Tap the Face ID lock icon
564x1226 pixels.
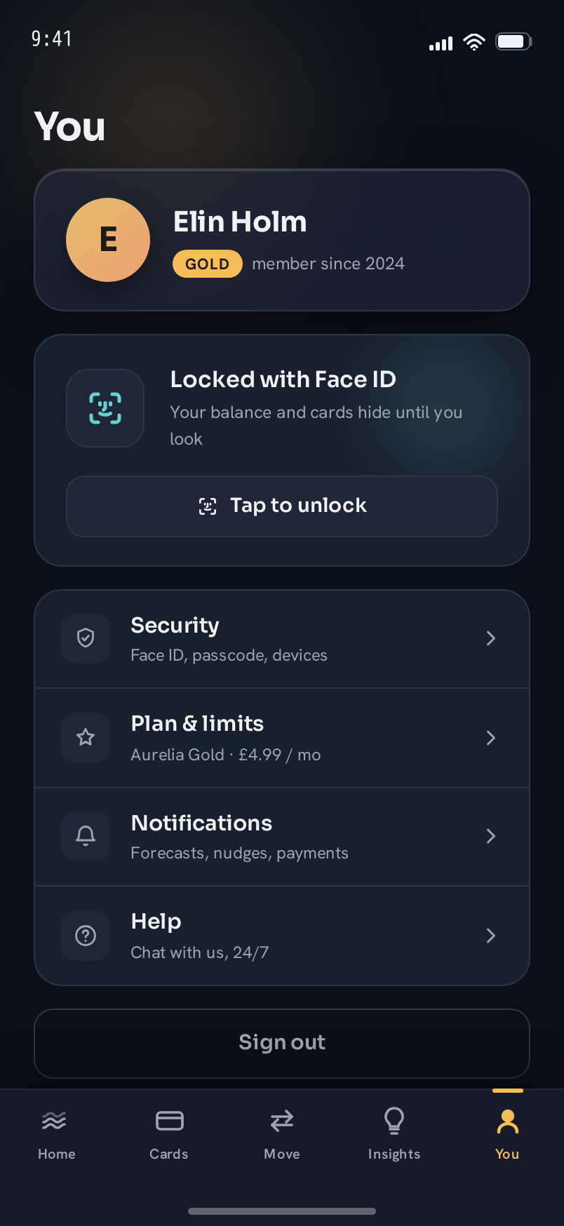click(105, 408)
